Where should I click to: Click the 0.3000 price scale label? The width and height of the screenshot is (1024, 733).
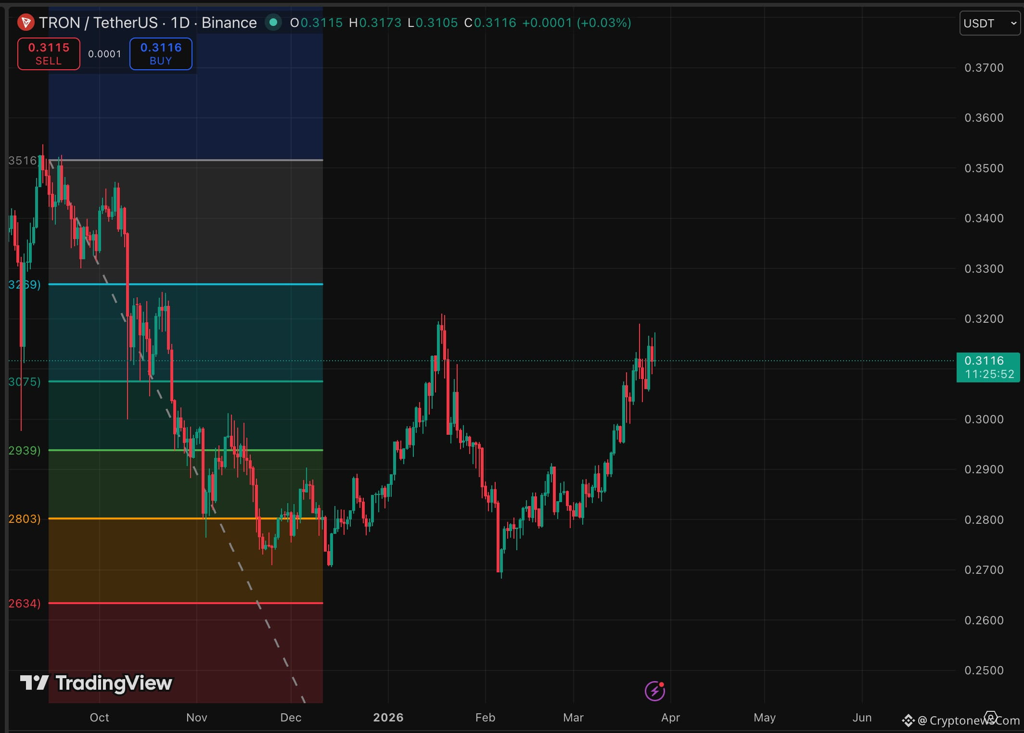pyautogui.click(x=984, y=419)
